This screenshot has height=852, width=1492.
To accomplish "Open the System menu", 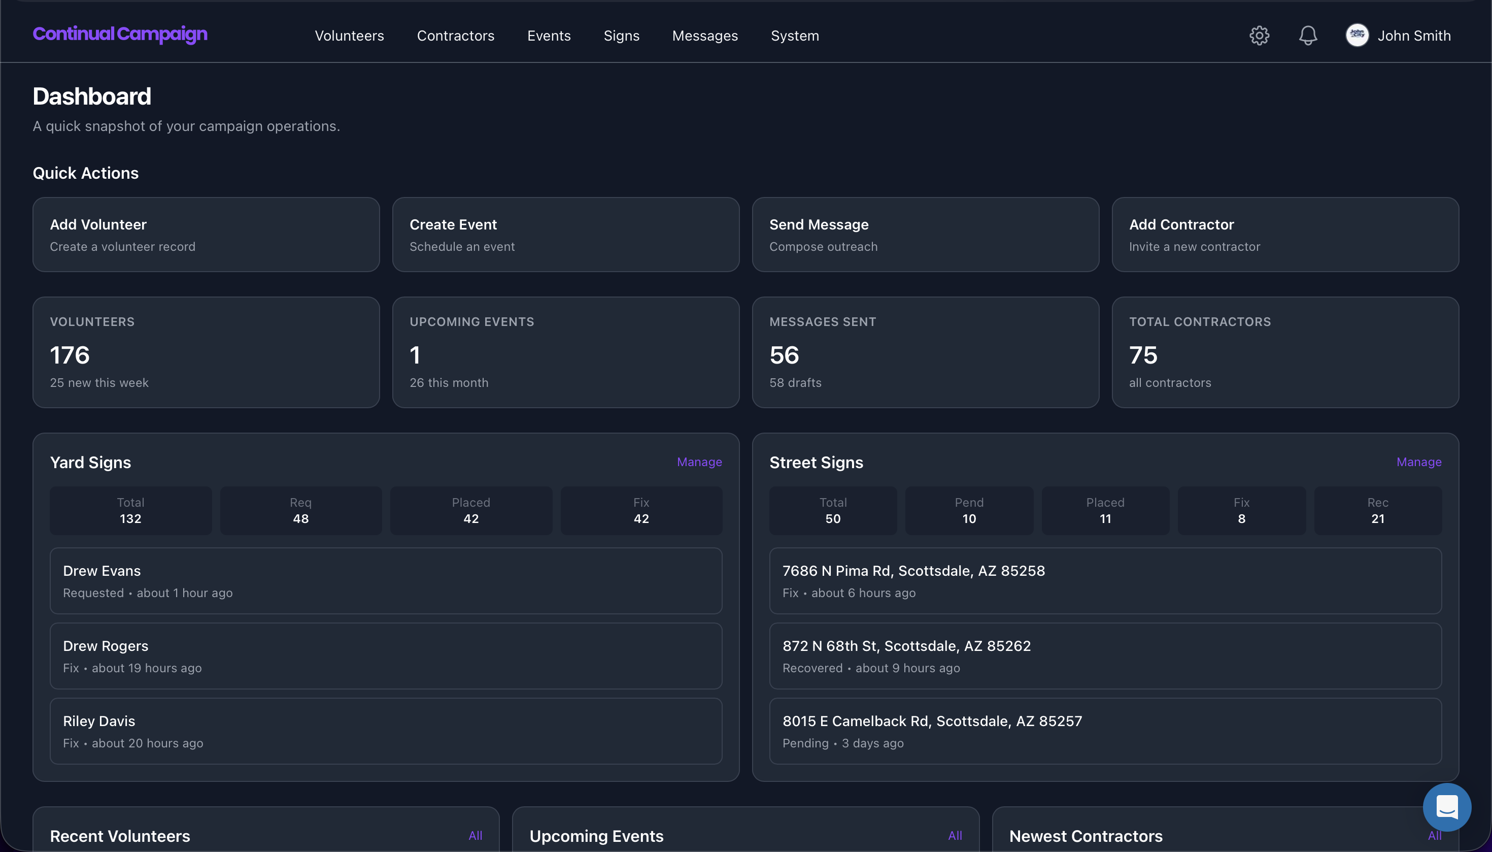I will (794, 36).
